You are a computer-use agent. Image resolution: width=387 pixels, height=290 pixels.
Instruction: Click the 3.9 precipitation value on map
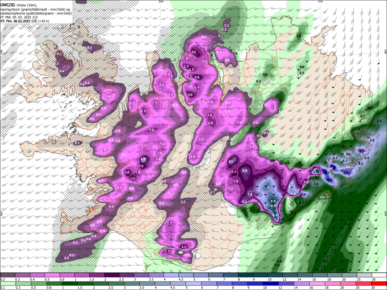[316, 184]
